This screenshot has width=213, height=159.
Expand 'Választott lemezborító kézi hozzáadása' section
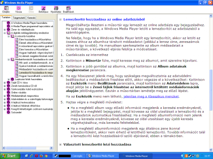[x=60, y=145]
